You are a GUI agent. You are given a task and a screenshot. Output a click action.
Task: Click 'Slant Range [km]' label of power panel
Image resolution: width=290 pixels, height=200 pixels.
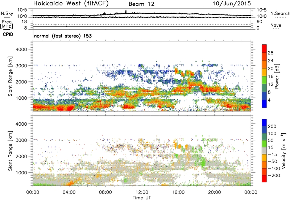click(x=10, y=76)
